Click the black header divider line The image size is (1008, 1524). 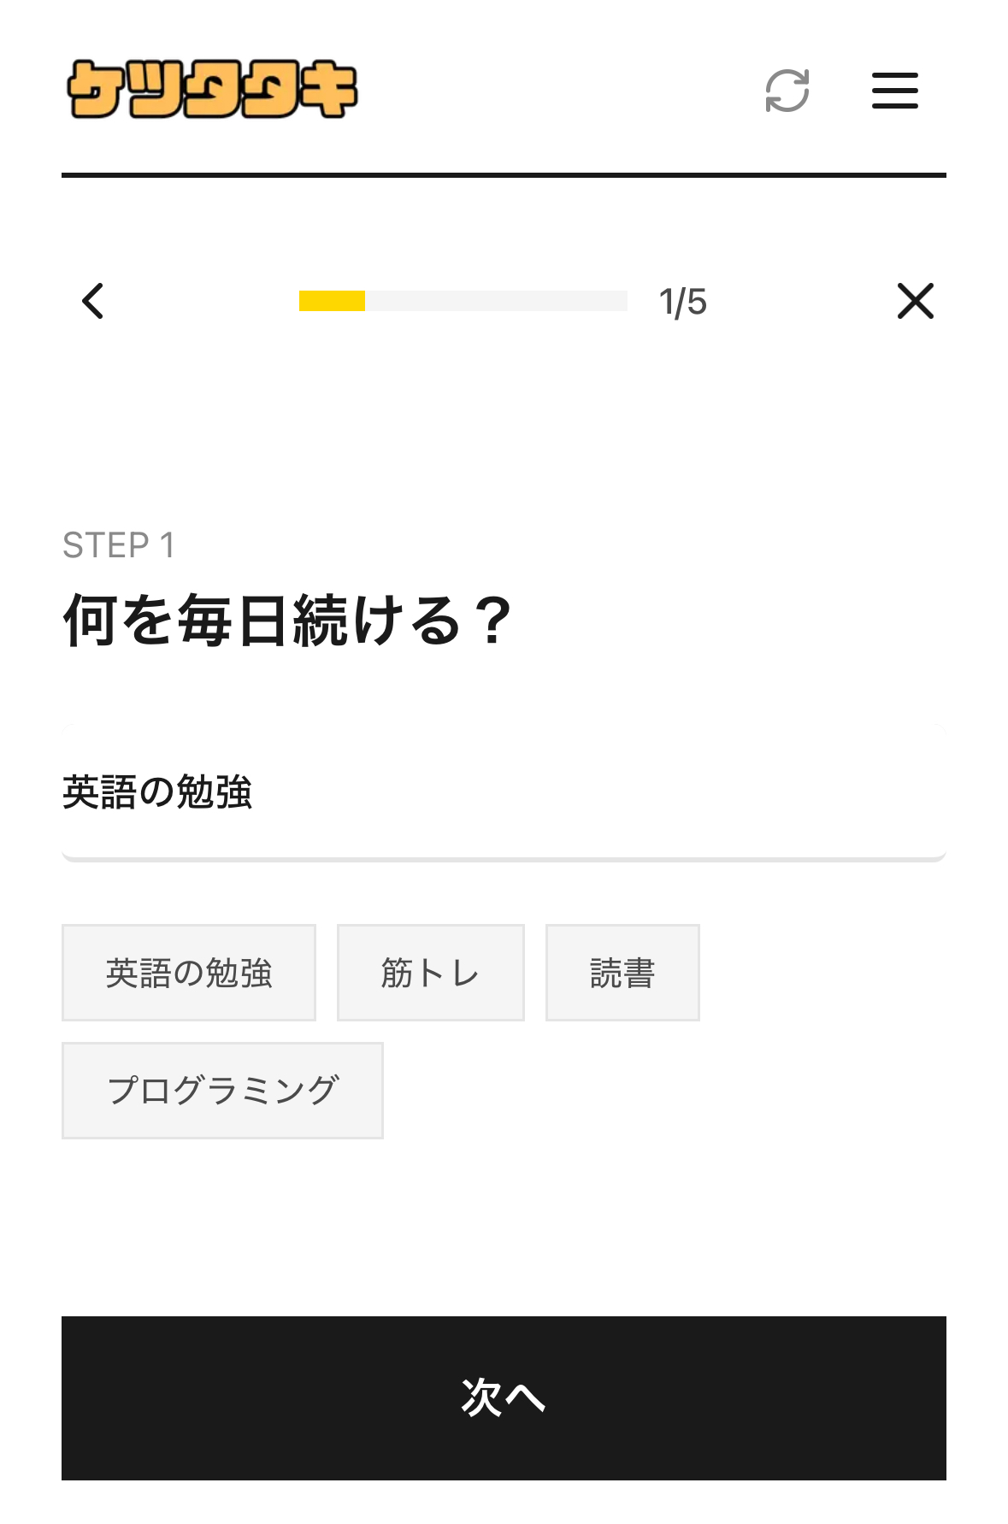coord(503,175)
